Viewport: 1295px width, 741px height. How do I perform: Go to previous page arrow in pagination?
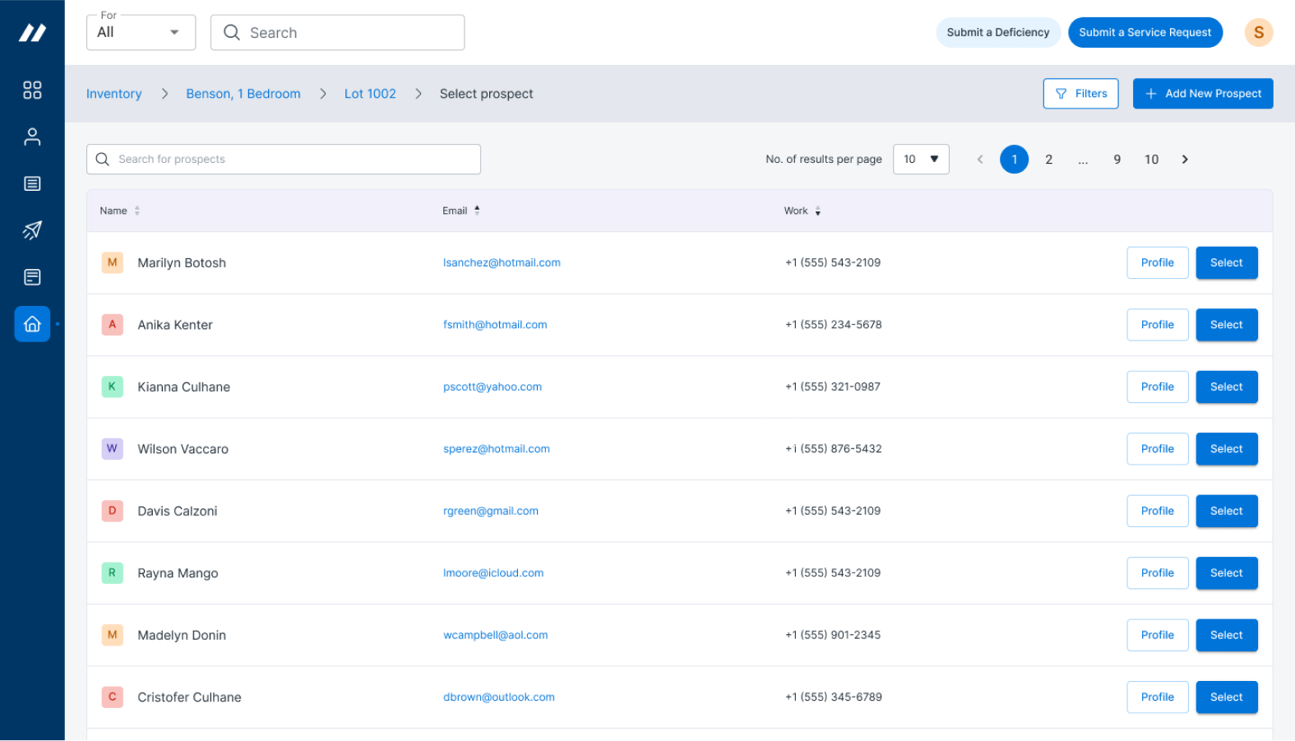980,160
